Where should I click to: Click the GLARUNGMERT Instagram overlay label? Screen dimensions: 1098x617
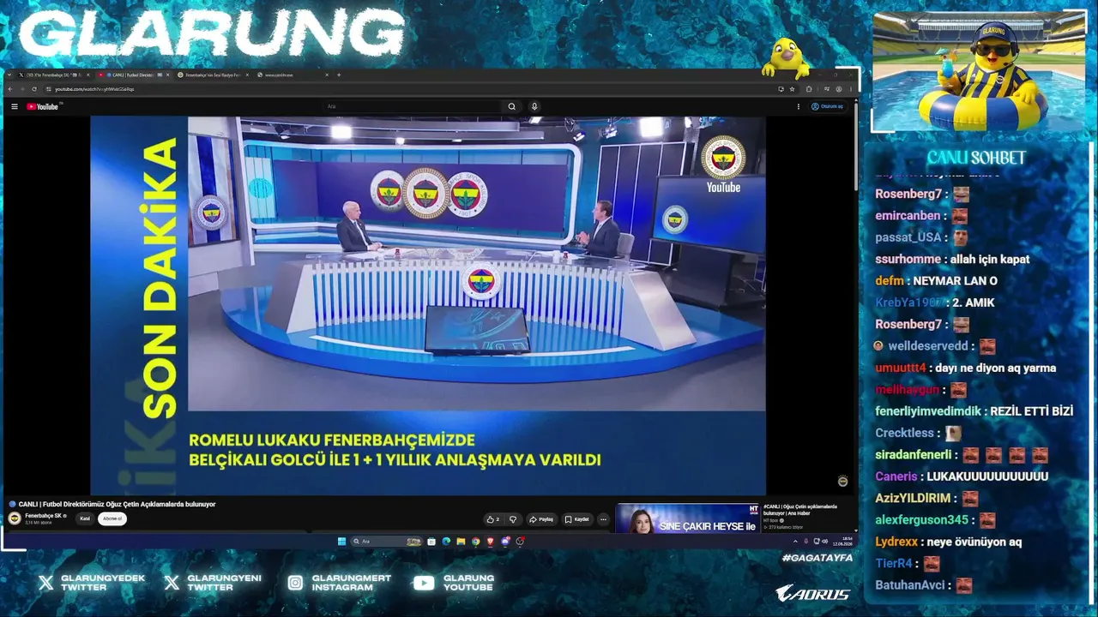coord(352,583)
